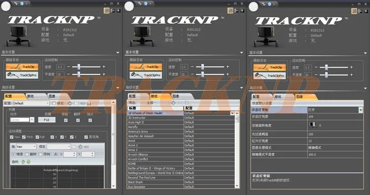Toggle the 使能 hotkey checkbox

click(x=66, y=120)
